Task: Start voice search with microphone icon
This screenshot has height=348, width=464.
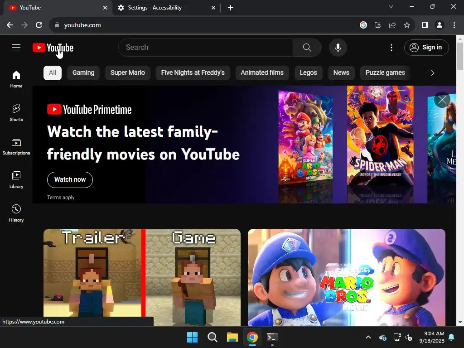Action: 338,47
